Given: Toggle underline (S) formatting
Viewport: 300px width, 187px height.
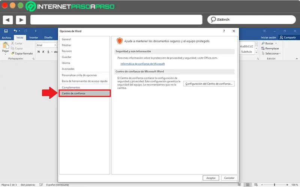Looking at the screenshot, I should tap(48, 52).
